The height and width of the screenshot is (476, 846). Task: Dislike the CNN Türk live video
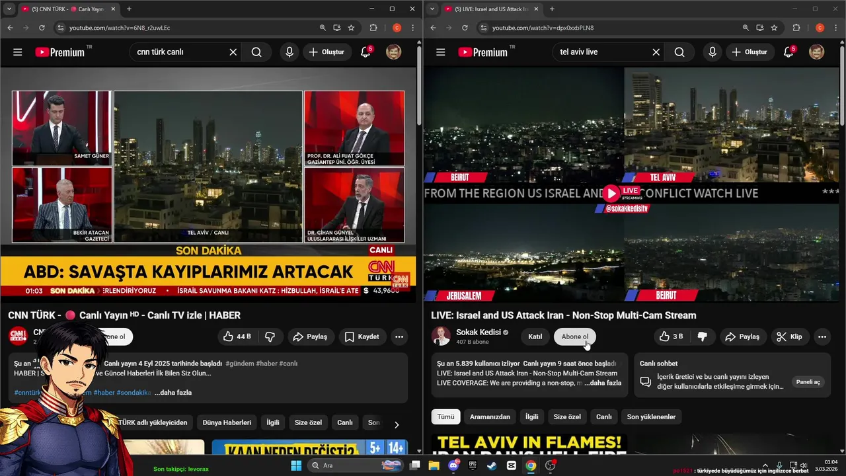pyautogui.click(x=270, y=337)
